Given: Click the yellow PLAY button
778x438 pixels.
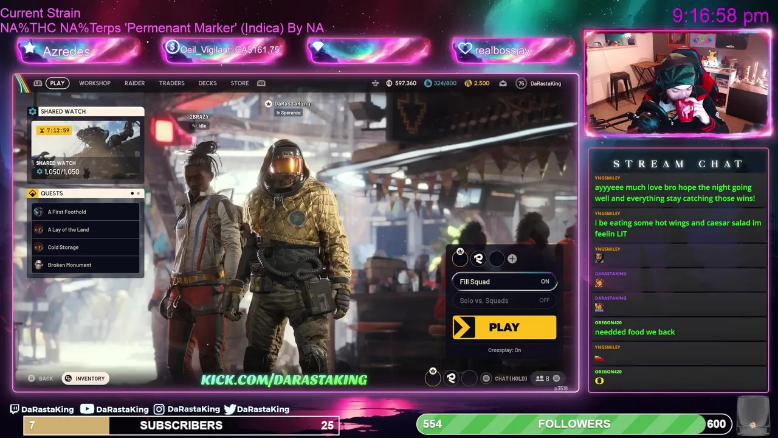Looking at the screenshot, I should coord(504,327).
